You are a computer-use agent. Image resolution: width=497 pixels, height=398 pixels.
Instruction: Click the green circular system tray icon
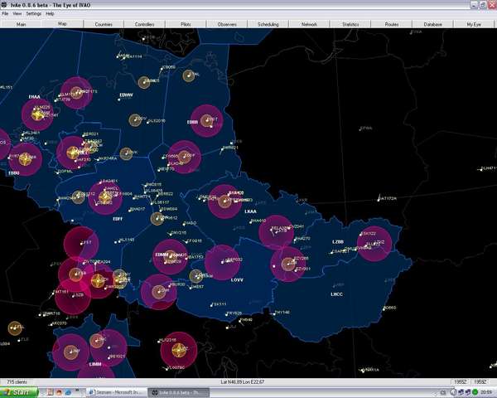pos(475,392)
